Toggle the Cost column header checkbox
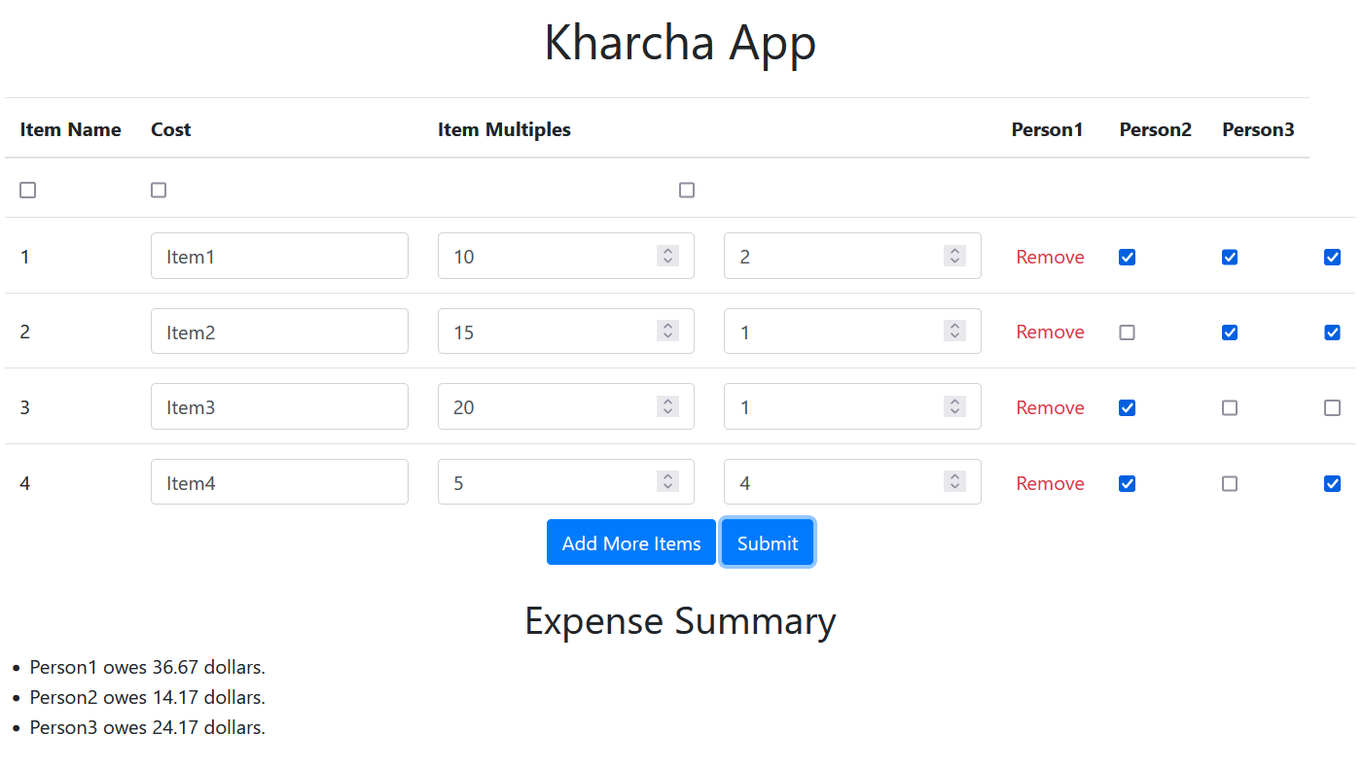 click(x=158, y=190)
